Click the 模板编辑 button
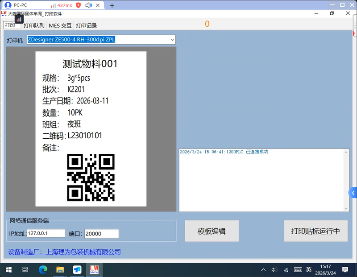 click(212, 231)
